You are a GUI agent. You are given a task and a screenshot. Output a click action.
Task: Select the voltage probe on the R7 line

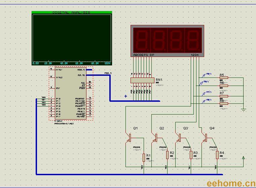[204, 94]
